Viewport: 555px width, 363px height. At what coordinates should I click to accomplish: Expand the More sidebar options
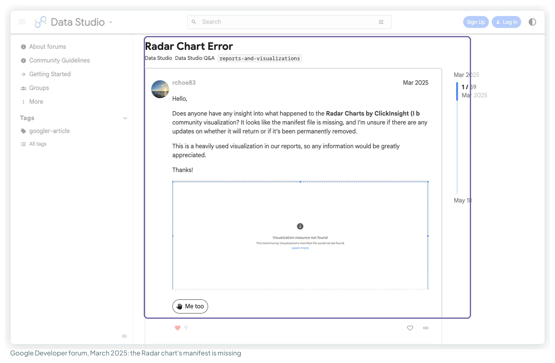(x=32, y=102)
